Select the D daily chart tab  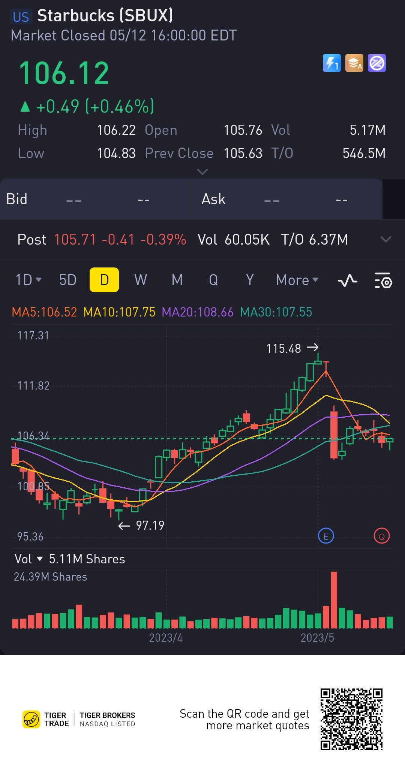[104, 280]
